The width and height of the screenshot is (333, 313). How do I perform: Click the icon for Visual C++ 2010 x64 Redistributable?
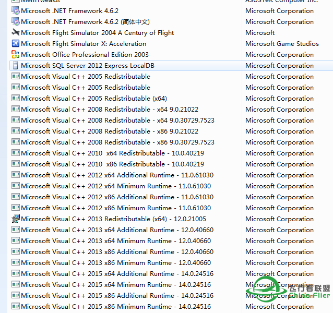coord(16,153)
